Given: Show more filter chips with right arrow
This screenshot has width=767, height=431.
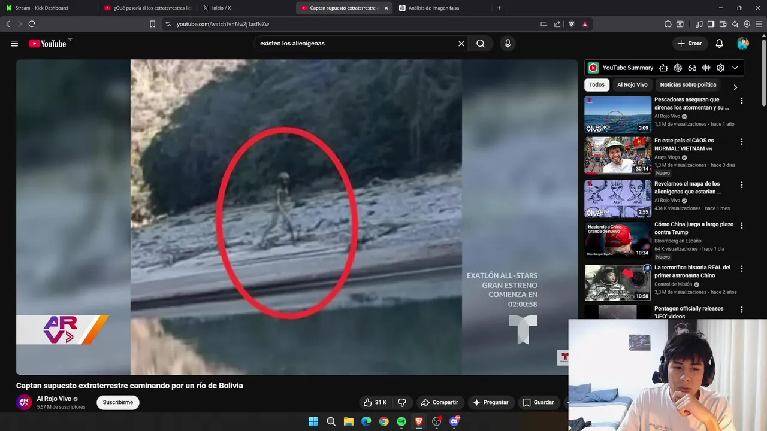Looking at the screenshot, I should tap(735, 87).
